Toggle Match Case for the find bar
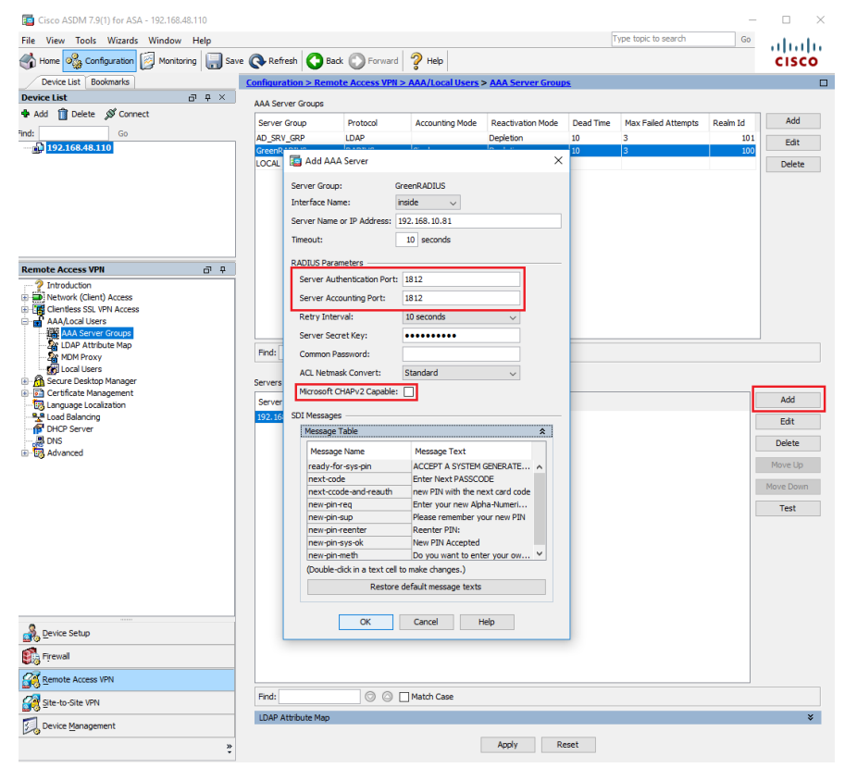 click(404, 697)
